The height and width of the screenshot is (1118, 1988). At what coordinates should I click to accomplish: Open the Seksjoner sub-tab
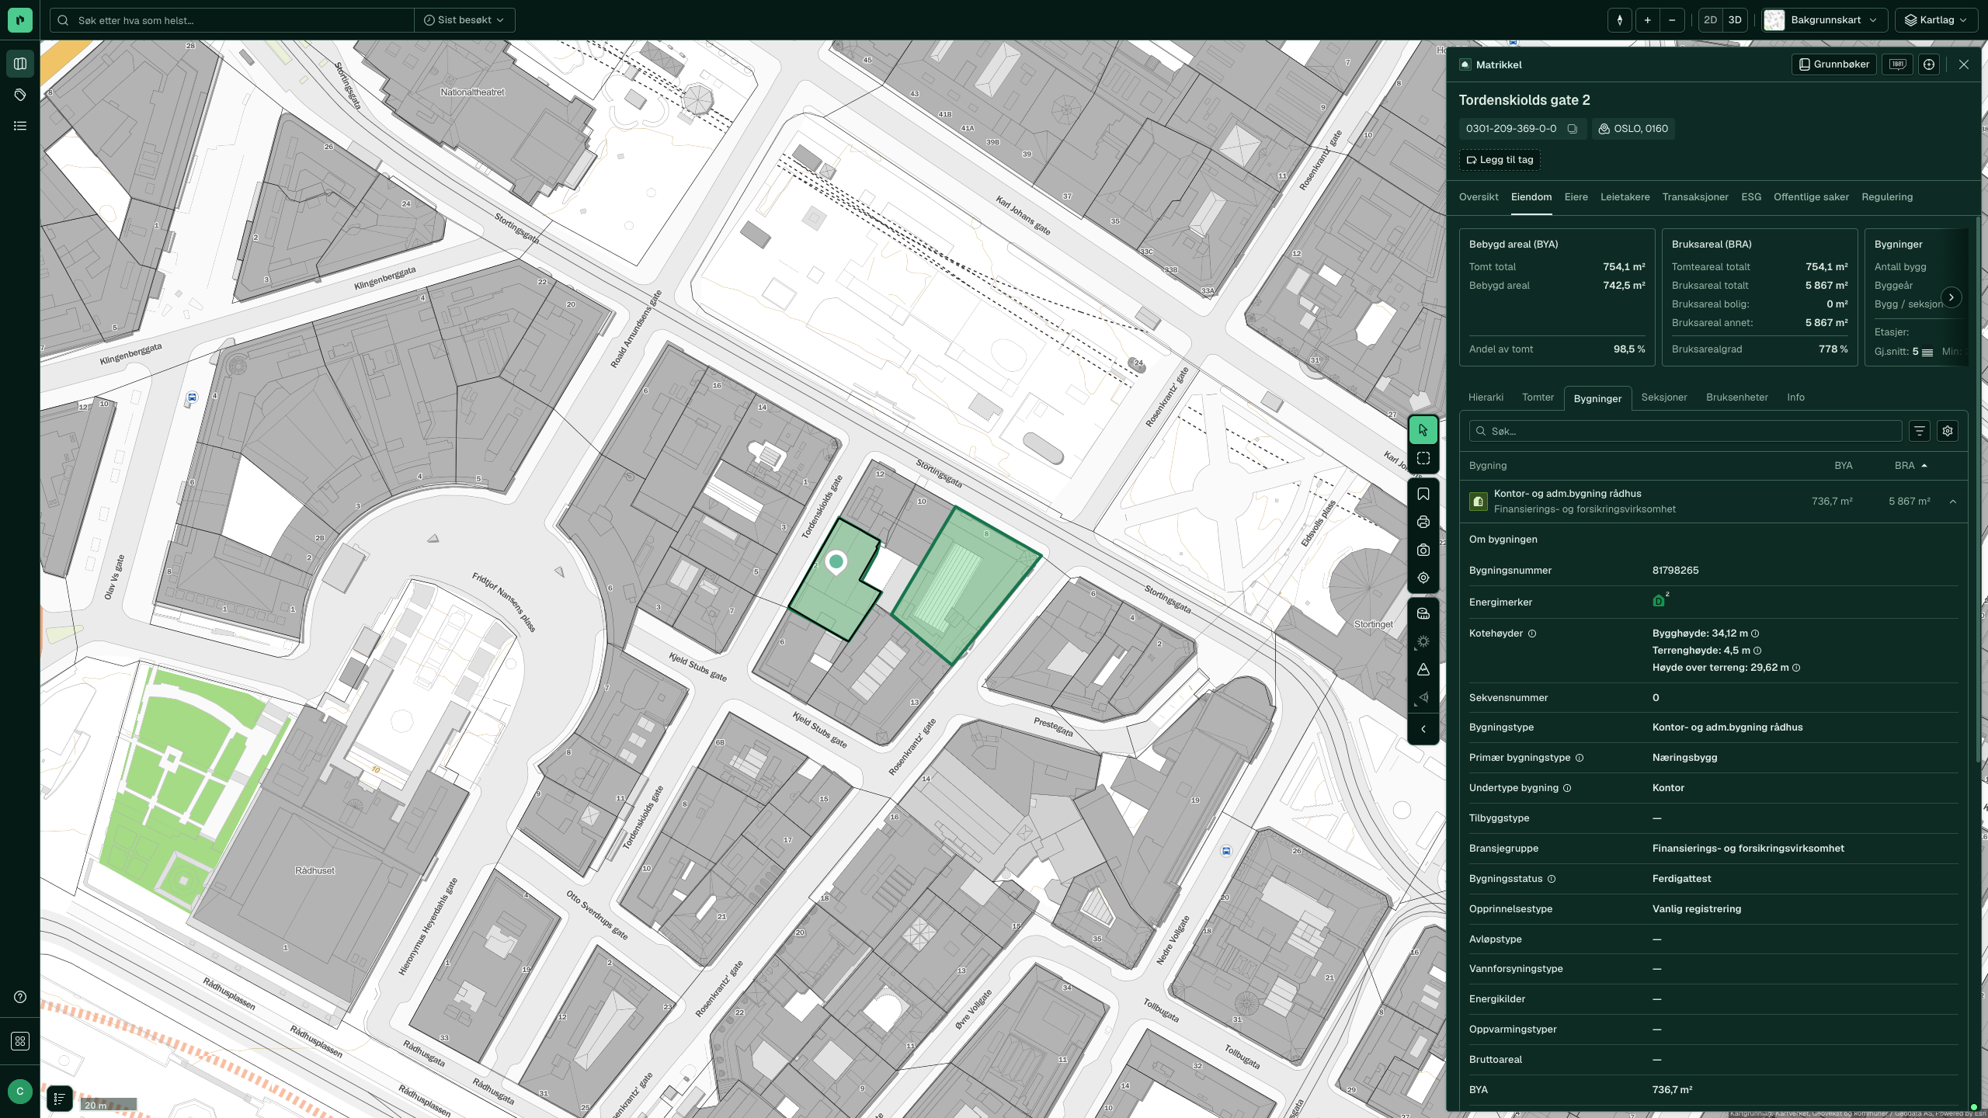pos(1664,398)
